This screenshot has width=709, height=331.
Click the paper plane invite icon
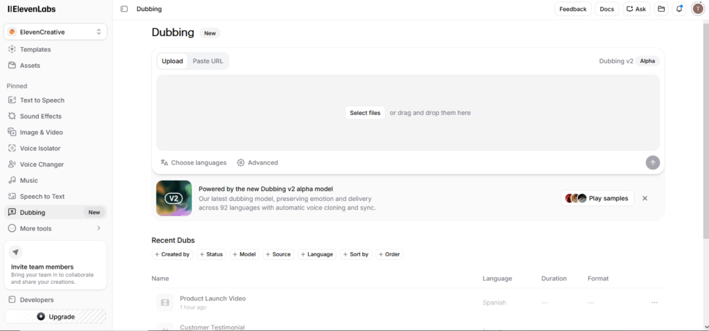point(16,252)
